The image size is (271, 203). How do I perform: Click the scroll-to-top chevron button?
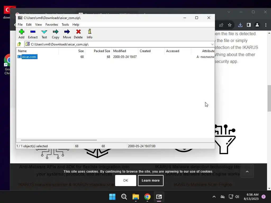(247, 171)
